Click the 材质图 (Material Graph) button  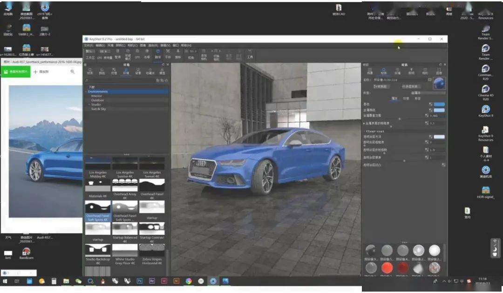pos(381,87)
